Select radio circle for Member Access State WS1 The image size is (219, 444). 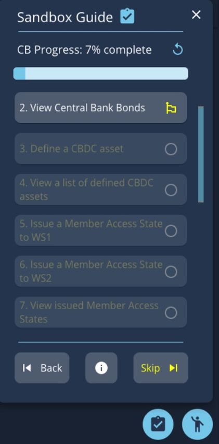tap(171, 231)
